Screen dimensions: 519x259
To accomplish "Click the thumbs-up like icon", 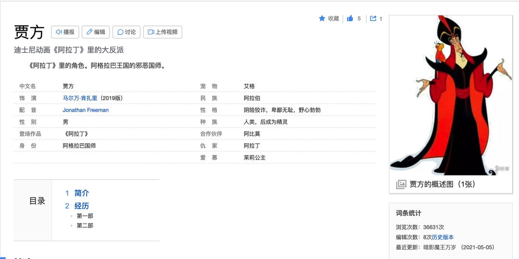I will tap(350, 19).
